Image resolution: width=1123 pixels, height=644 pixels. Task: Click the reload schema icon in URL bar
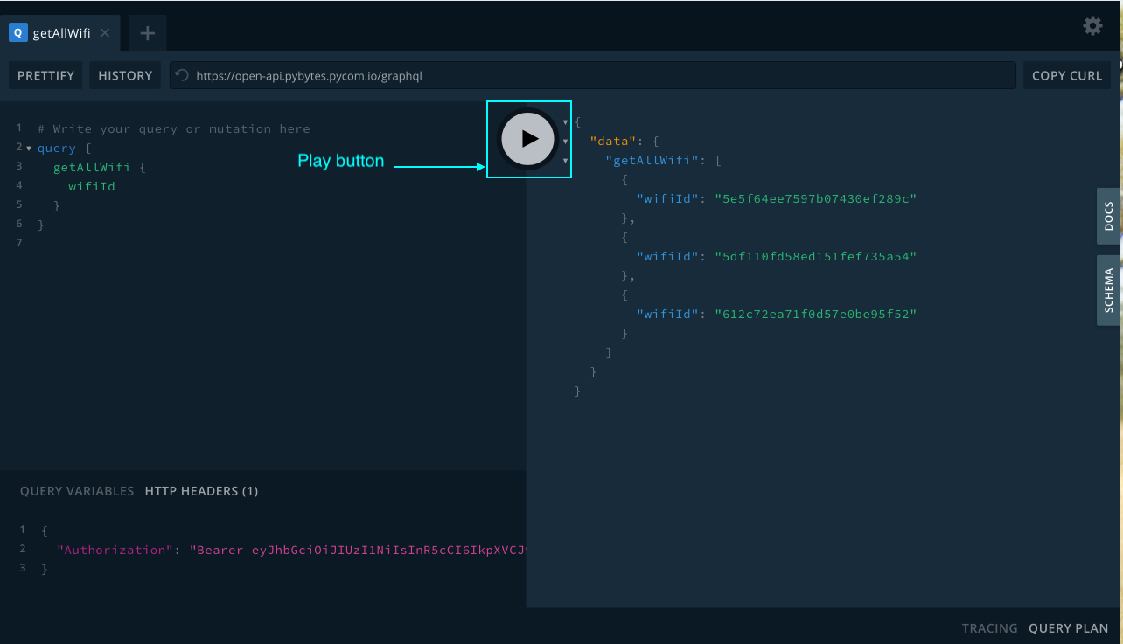[182, 75]
